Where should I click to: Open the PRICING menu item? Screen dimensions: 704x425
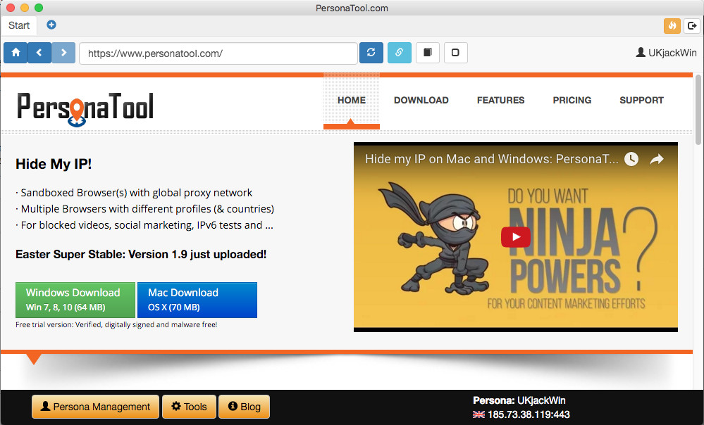(572, 101)
